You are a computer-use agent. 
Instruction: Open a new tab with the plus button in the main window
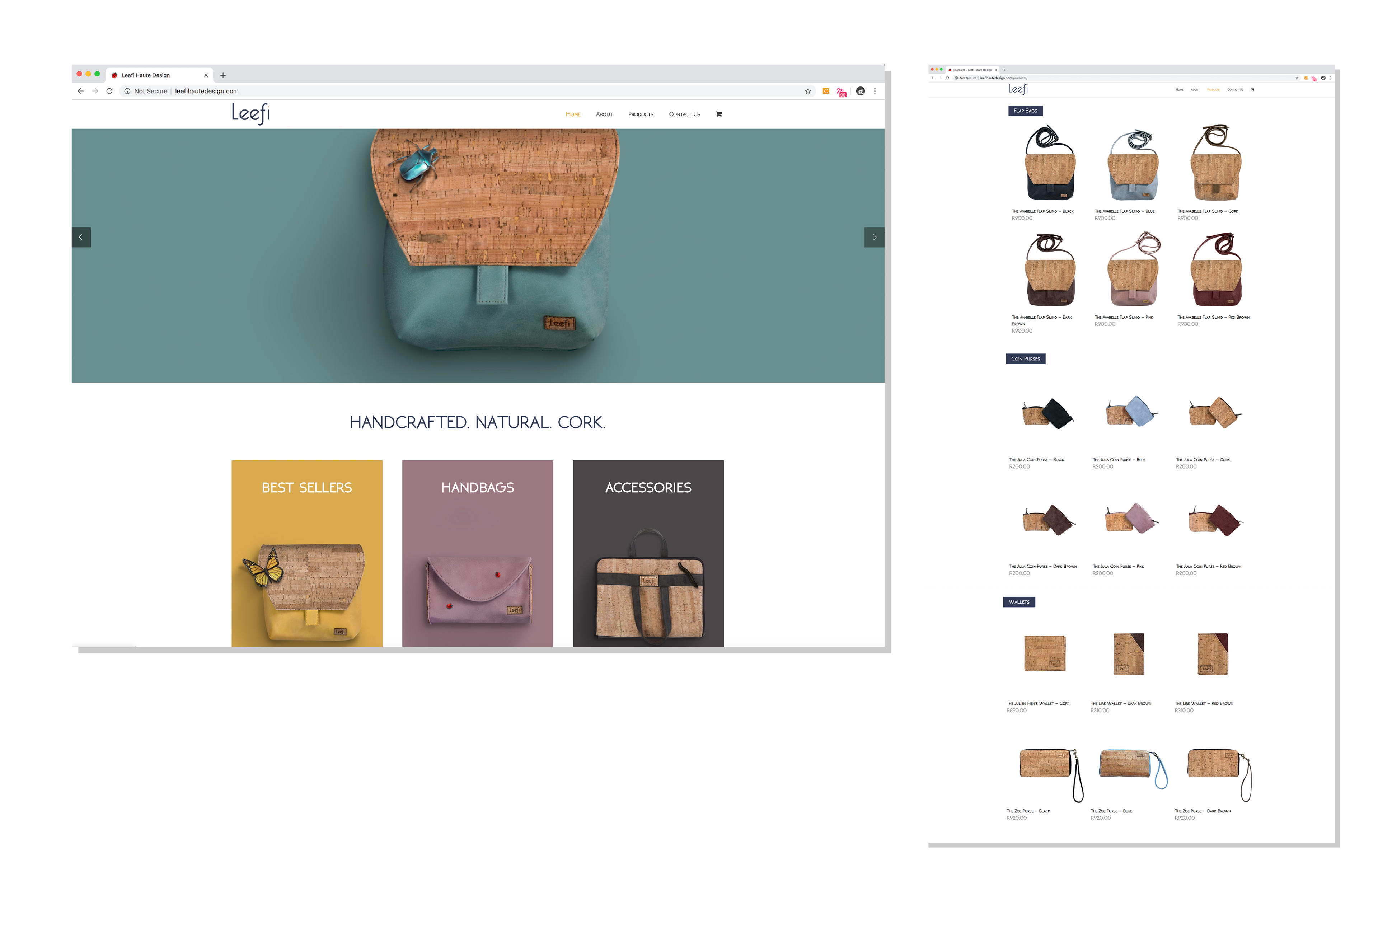(223, 75)
